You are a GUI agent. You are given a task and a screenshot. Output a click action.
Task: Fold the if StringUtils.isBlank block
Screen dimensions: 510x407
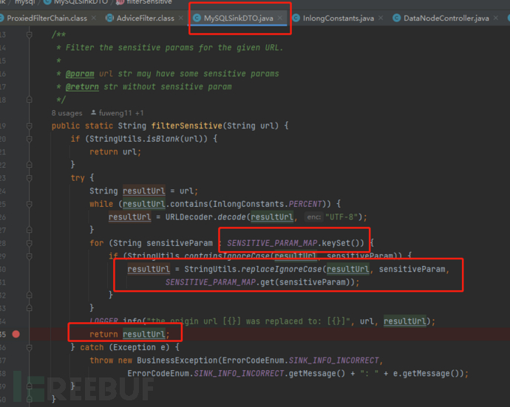point(30,139)
